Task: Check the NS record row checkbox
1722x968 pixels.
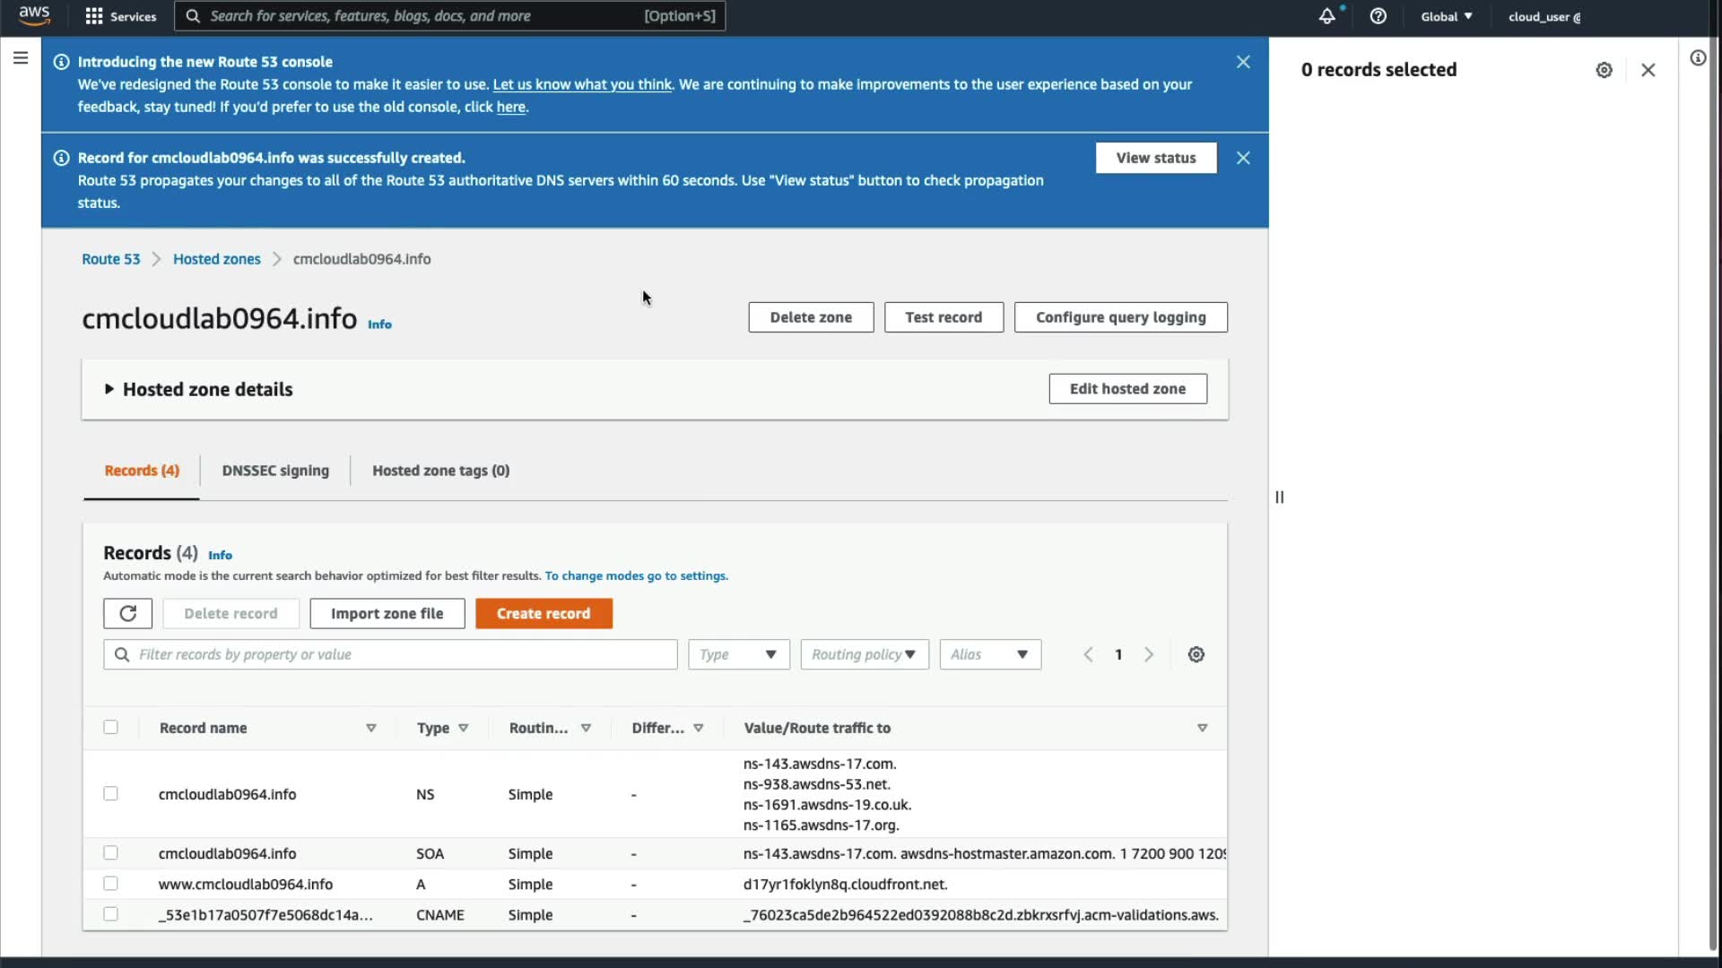Action: coord(110,793)
